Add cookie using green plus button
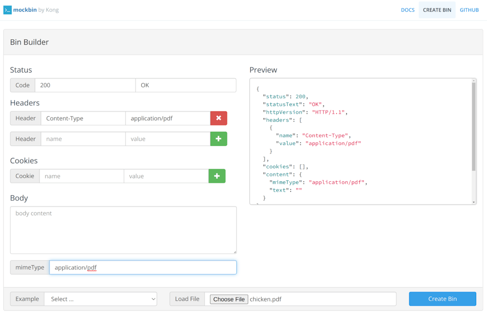 (x=217, y=176)
